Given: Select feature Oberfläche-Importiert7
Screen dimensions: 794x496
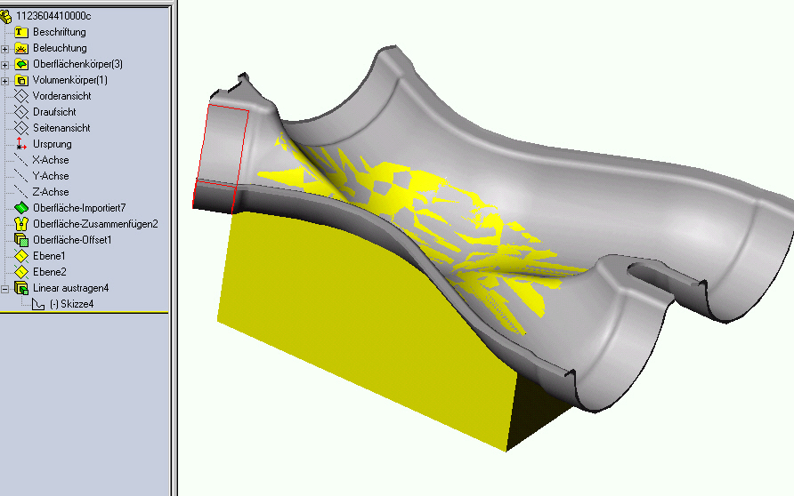Looking at the screenshot, I should click(79, 208).
